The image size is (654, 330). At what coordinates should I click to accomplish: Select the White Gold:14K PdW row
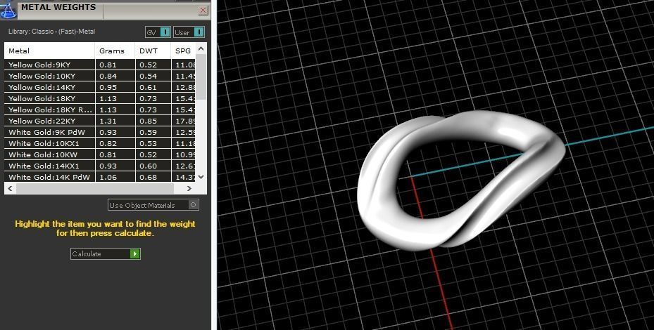100,177
